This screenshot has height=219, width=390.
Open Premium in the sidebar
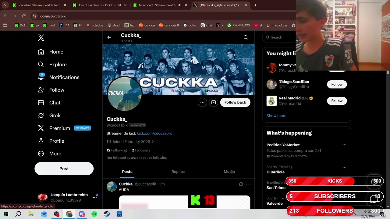[64, 128]
